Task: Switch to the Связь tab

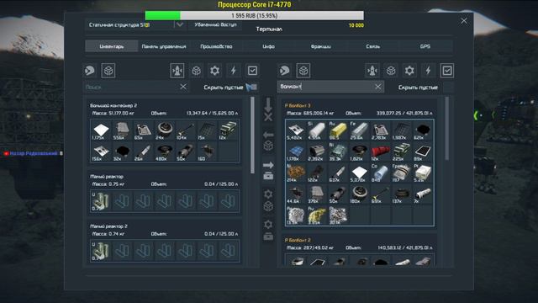Action: pos(372,46)
